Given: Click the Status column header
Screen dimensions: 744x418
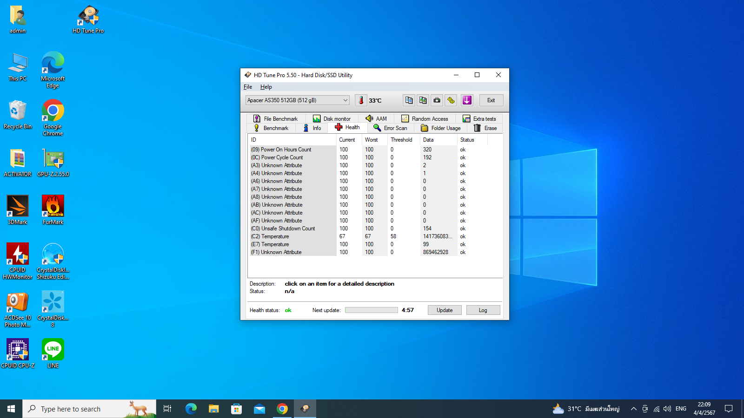Looking at the screenshot, I should [x=472, y=140].
